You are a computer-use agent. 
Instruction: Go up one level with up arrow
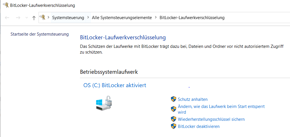pyautogui.click(x=34, y=18)
